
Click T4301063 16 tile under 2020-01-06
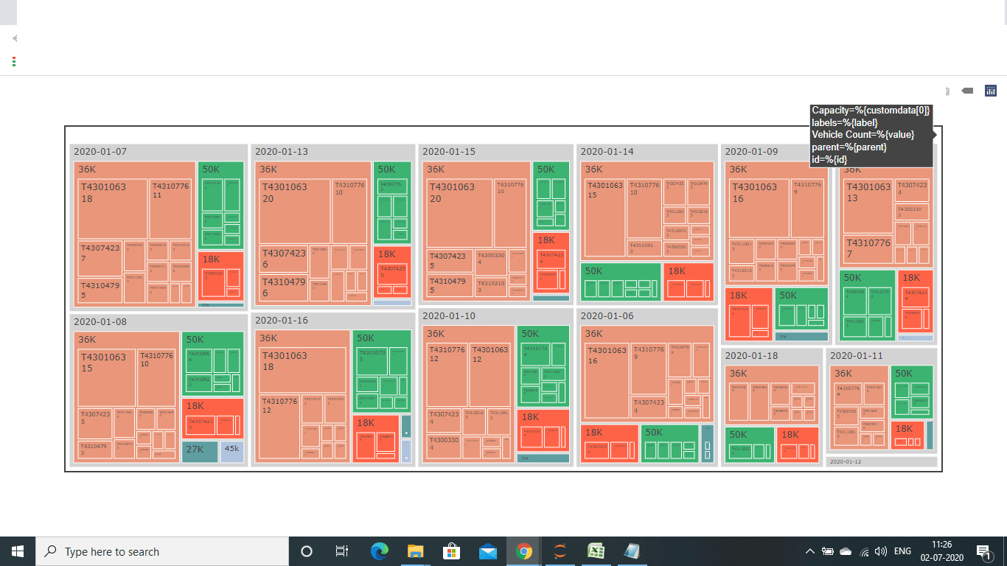pos(607,379)
